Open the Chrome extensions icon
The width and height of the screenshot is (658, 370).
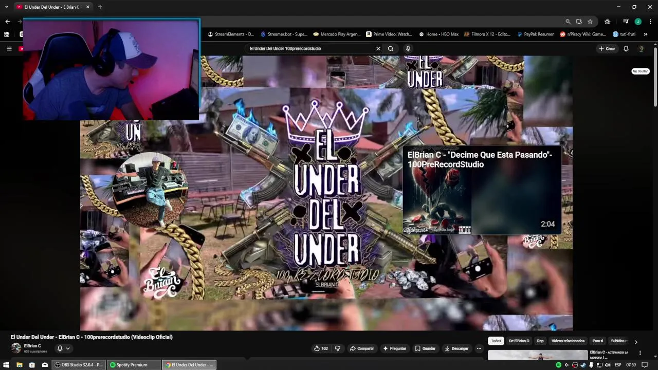(607, 22)
